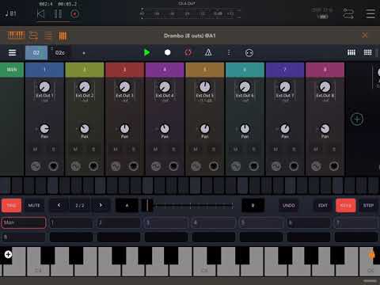
Task: Open the host routing icon
Action: point(348,13)
